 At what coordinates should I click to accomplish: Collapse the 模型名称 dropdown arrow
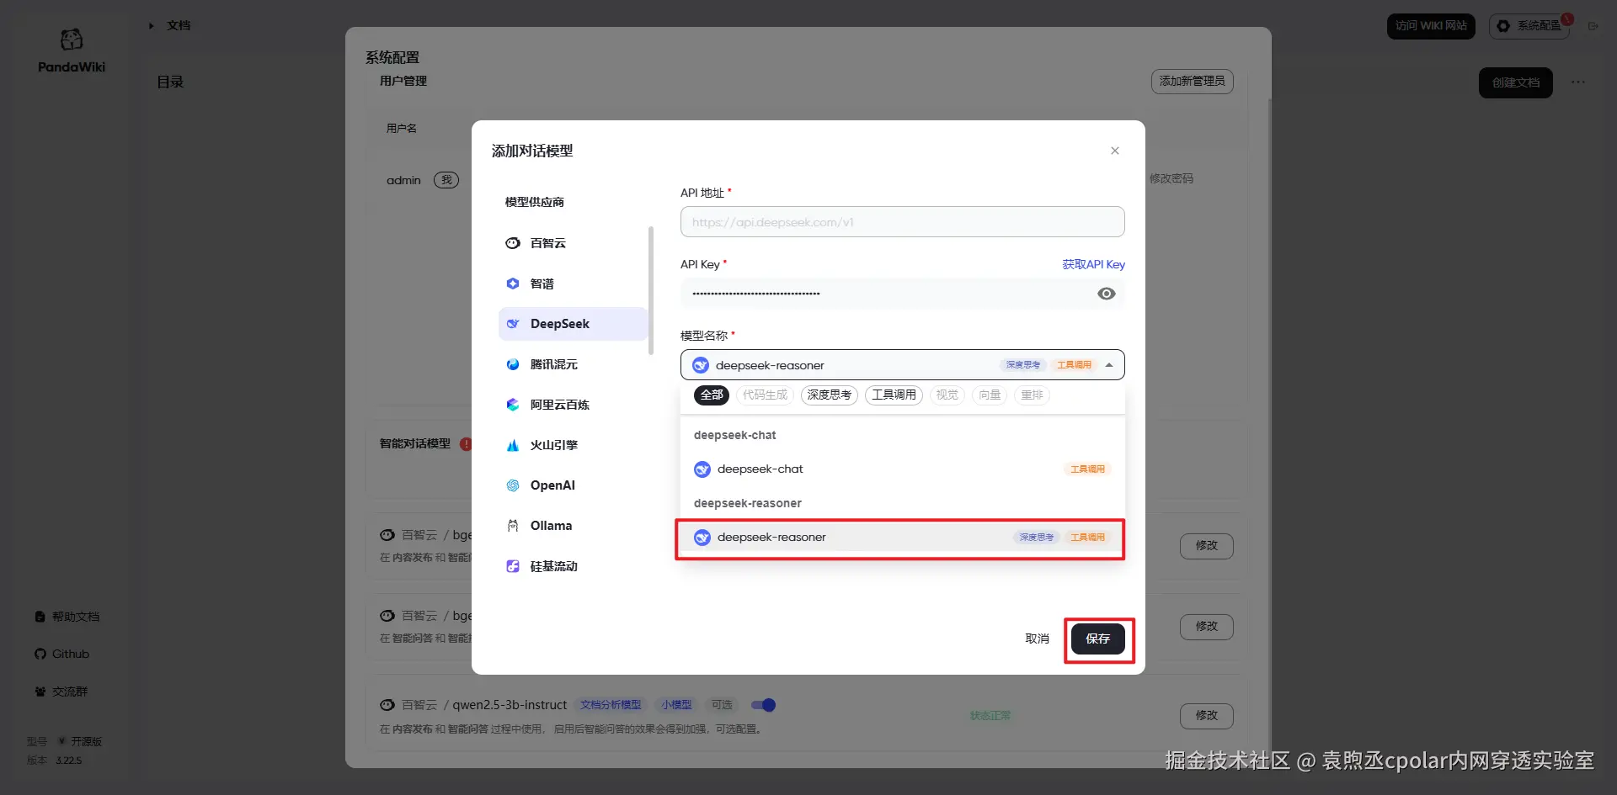pyautogui.click(x=1109, y=365)
